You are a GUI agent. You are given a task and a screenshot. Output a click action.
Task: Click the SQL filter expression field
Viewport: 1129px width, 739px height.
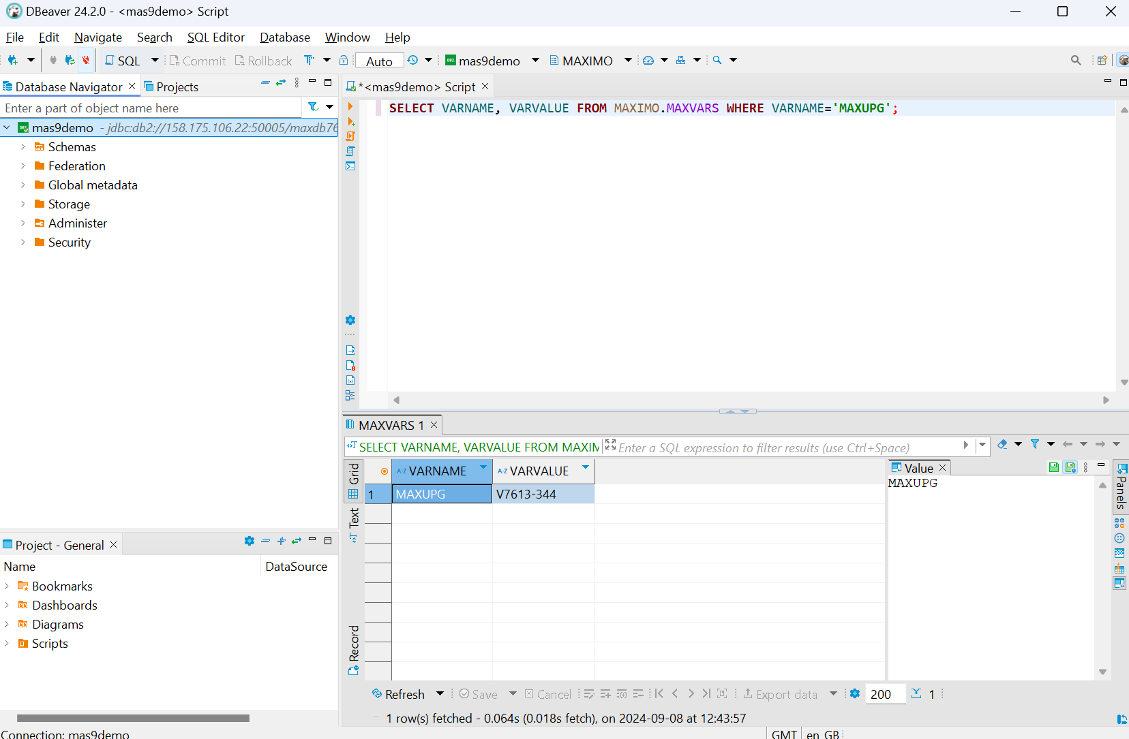[787, 447]
